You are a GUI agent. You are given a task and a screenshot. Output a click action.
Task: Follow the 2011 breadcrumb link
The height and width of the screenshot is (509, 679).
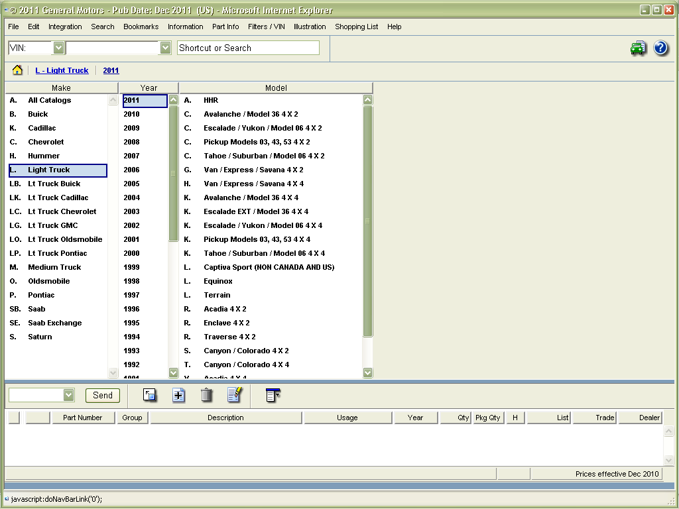click(x=111, y=70)
